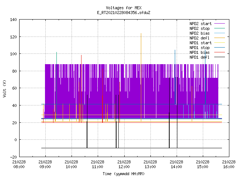The height and width of the screenshot is (177, 236).
Task: Click the Volt (V) axis title
Action: point(4,88)
